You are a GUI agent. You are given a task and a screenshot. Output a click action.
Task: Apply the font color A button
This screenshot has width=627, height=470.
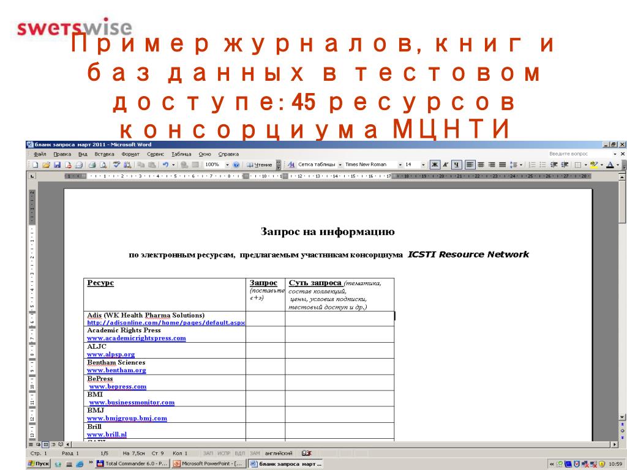610,165
